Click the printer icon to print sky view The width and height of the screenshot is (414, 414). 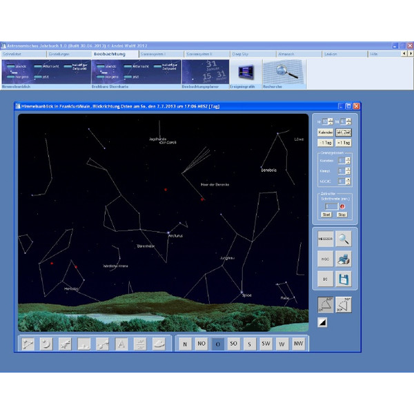pos(344,259)
